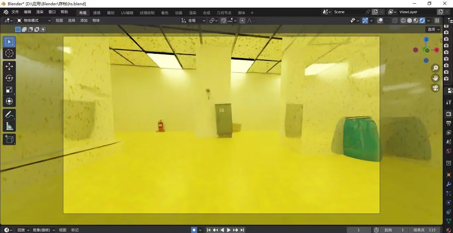The width and height of the screenshot is (453, 233).
Task: Select the Add Cube tool
Action: 9,139
